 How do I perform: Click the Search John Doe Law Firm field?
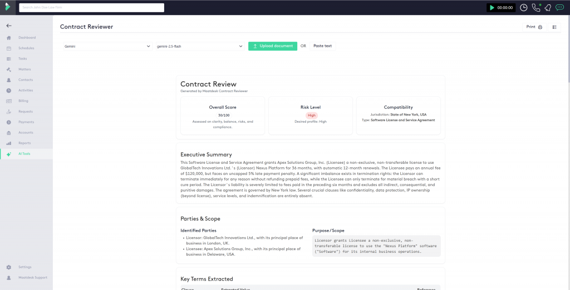pos(92,8)
